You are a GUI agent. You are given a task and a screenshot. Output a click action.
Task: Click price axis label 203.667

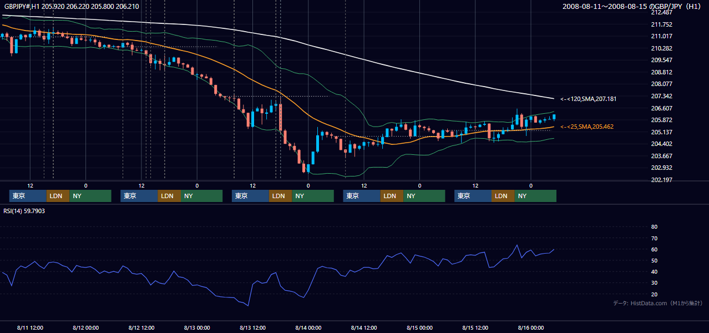[x=662, y=156]
